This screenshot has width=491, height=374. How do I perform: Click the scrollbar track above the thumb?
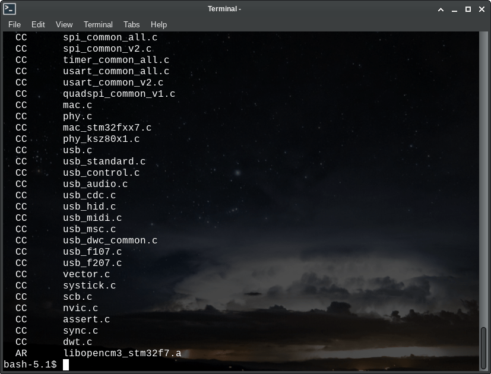point(484,178)
